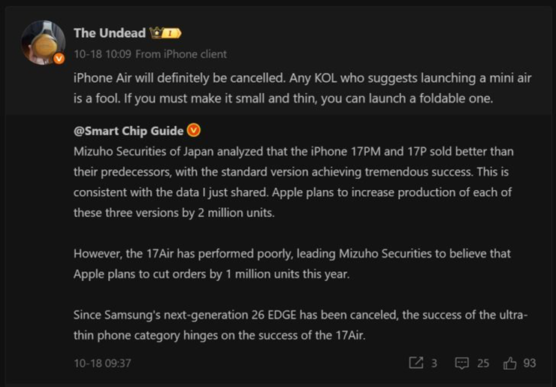The width and height of the screenshot is (556, 387).
Task: Open the post timestamp 10-18 10:09
Action: coord(101,54)
